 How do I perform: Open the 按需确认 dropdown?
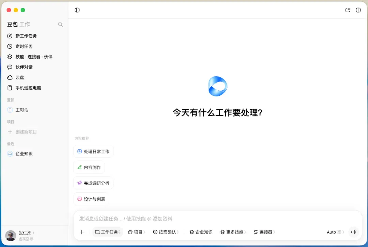[166, 232]
